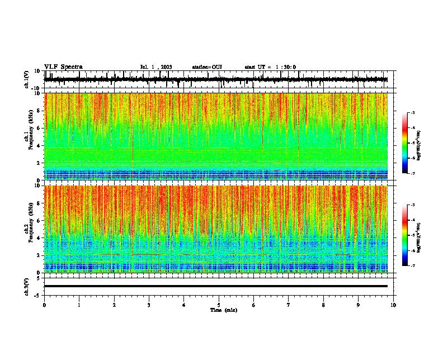443x342 pixels.
Task: Click the time axis tick label '10'
Action: (x=393, y=305)
